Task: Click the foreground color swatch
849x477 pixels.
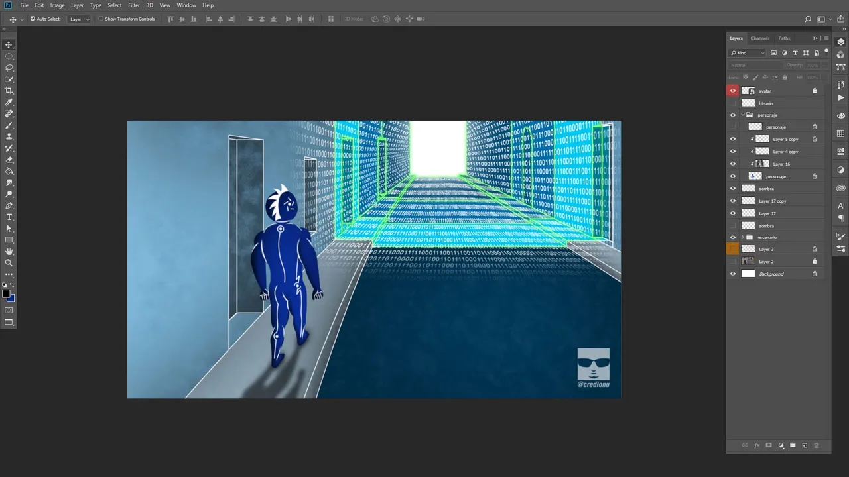Action: coord(6,294)
